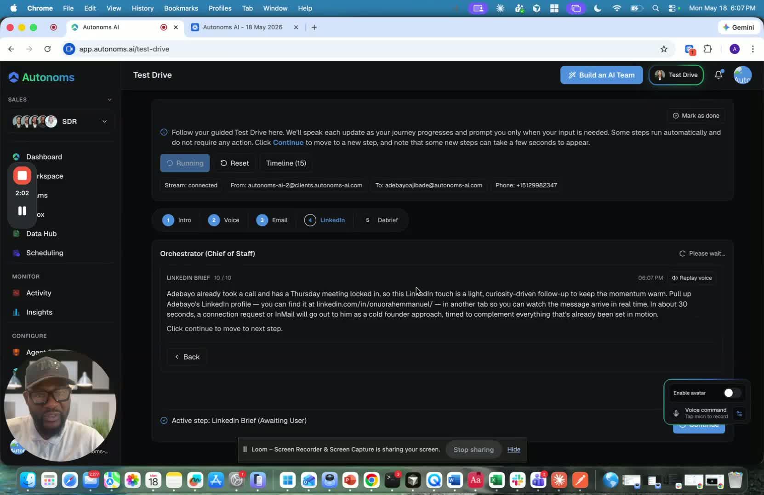Open Wi-Fi status in the menu bar

617,8
